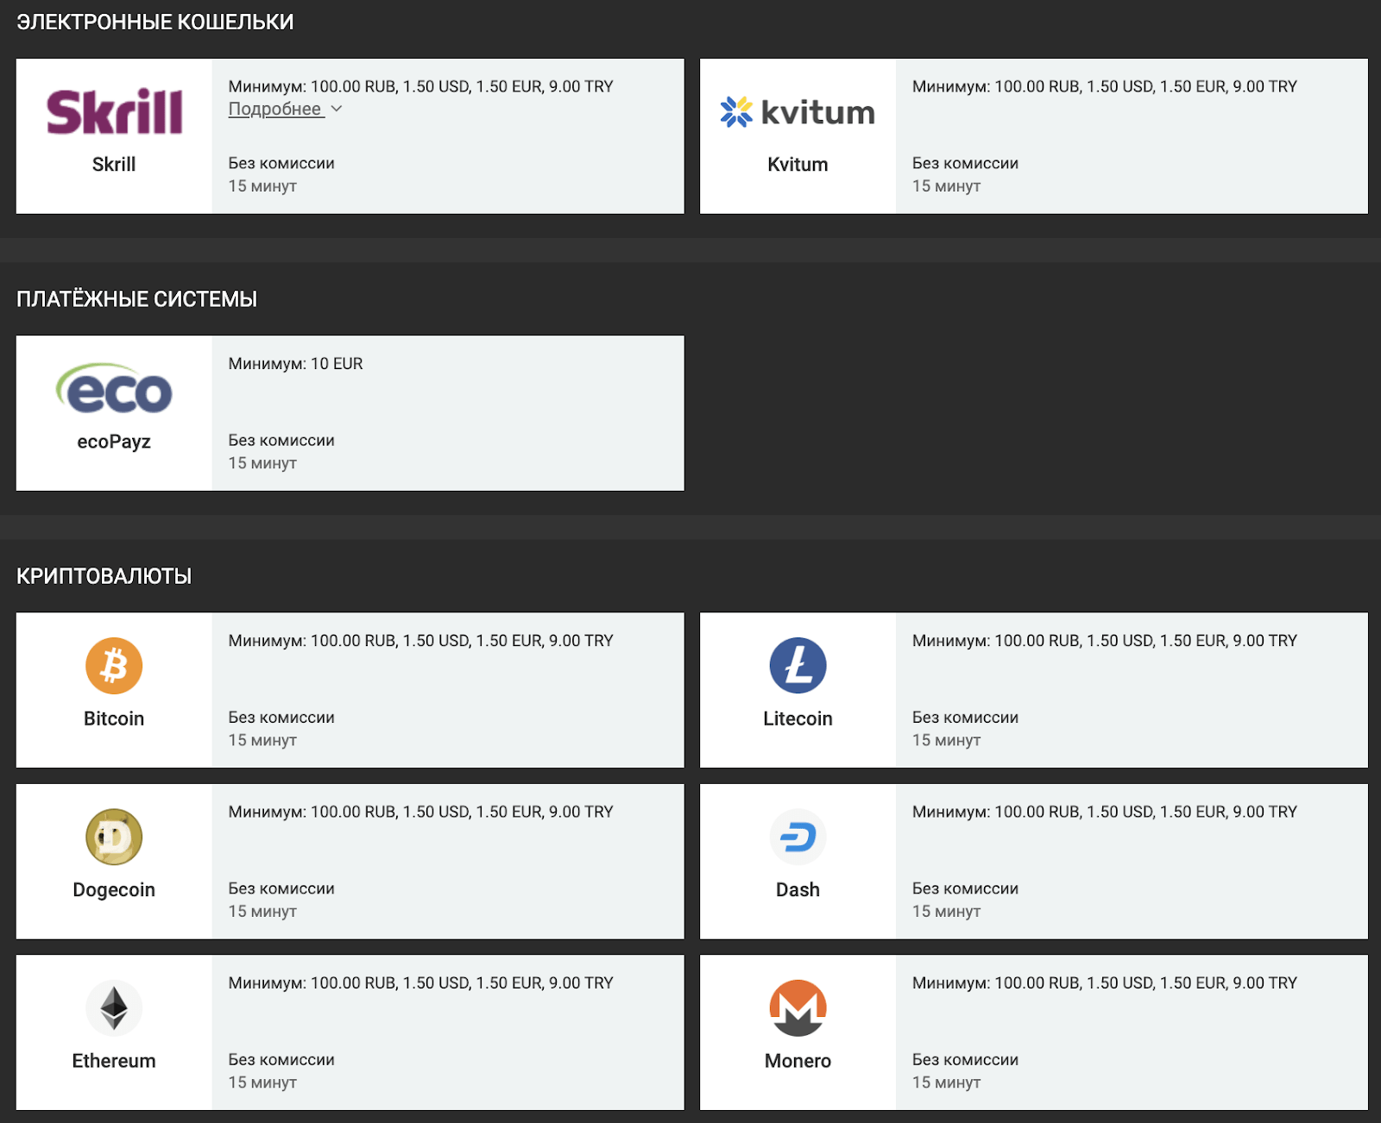Screen dimensions: 1381x1123
Task: Select the Kvitum logo
Action: 798,112
